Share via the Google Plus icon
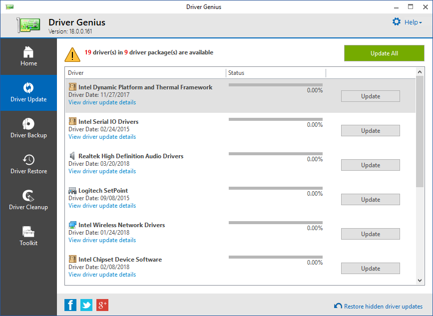This screenshot has width=433, height=316. coord(102,305)
